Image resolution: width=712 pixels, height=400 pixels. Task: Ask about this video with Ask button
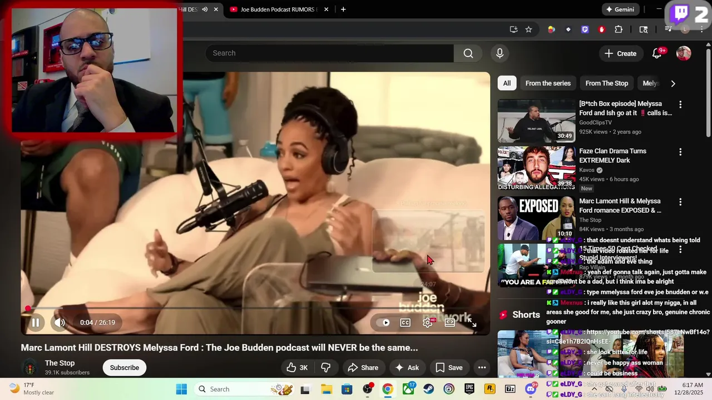click(x=407, y=367)
